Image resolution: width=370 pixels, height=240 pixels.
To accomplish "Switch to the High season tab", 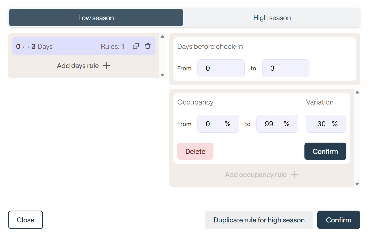I will (272, 18).
